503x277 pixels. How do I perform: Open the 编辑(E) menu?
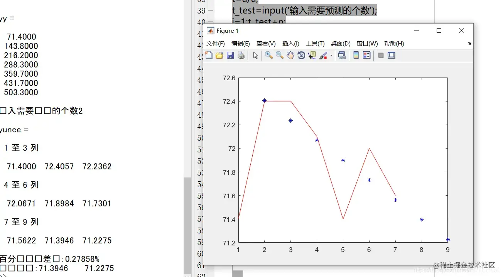click(240, 44)
